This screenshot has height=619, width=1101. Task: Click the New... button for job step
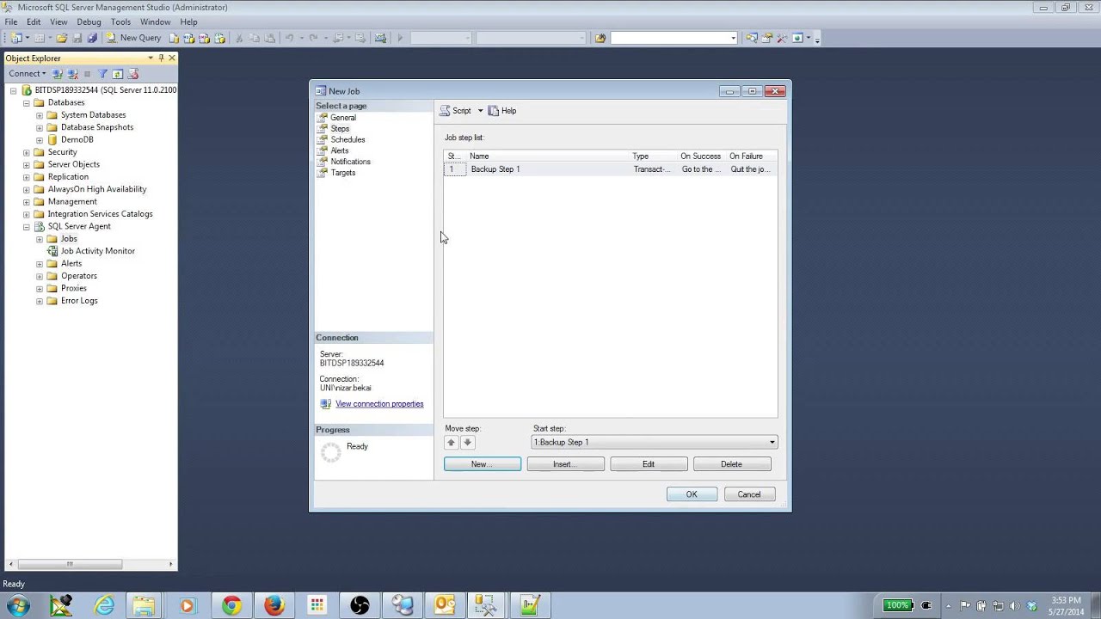[483, 464]
